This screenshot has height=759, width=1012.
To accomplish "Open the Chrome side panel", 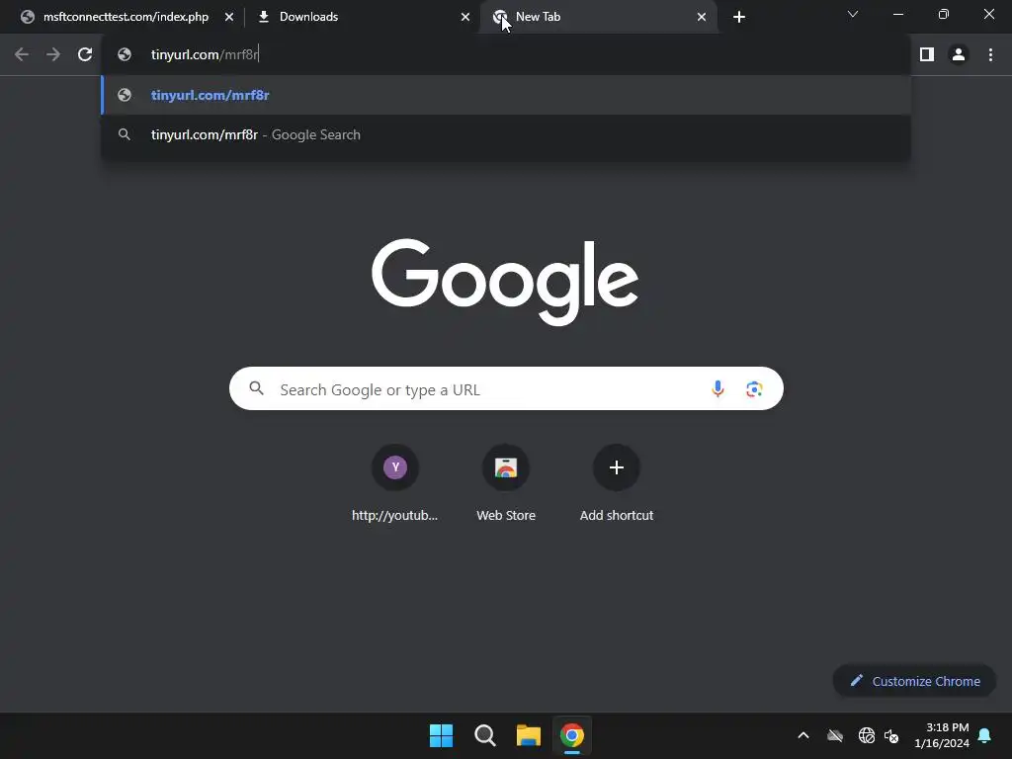I will pyautogui.click(x=927, y=55).
